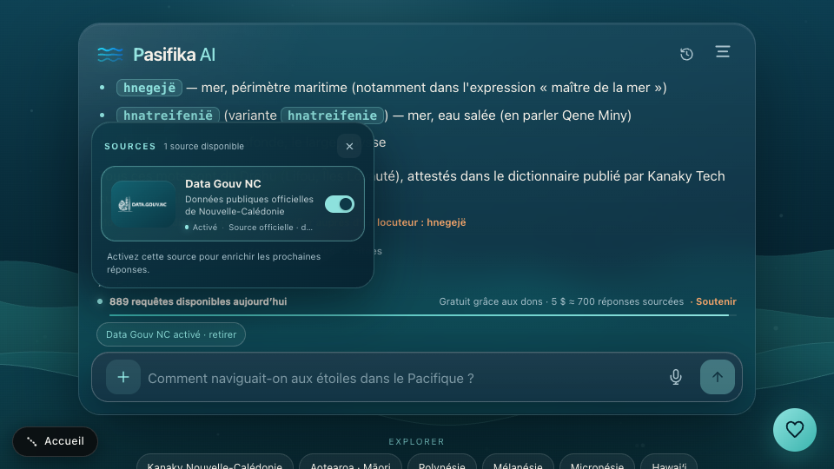Click the heart donate floating button
The image size is (834, 469).
click(795, 430)
